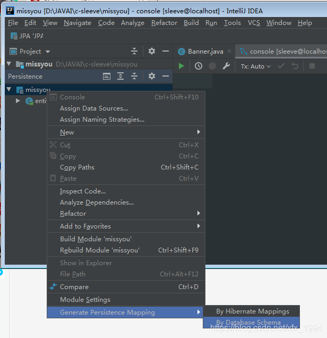The image size is (327, 338).
Task: Hide the Project panel minus icon
Action: [165, 51]
